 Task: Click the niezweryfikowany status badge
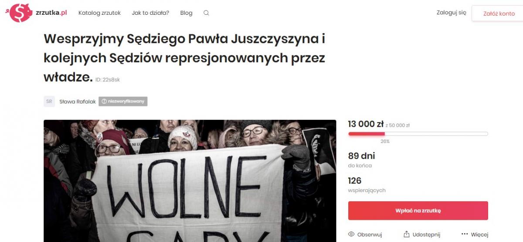(x=123, y=101)
